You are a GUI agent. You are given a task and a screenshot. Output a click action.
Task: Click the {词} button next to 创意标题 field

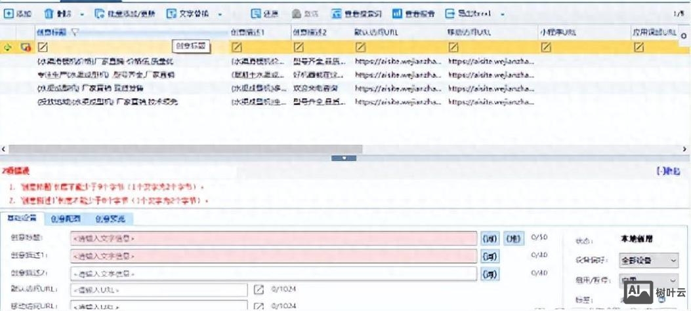490,238
